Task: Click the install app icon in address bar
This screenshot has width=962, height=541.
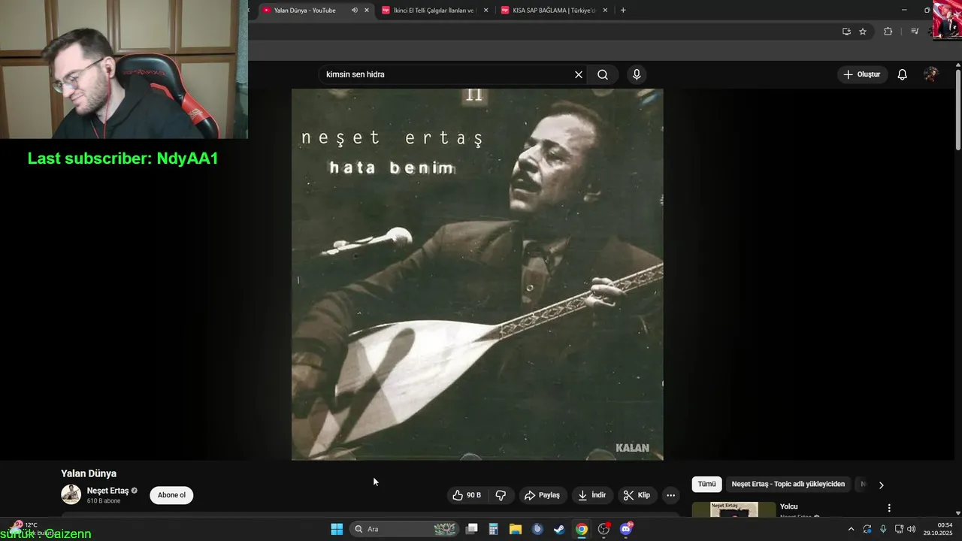Action: [x=846, y=32]
